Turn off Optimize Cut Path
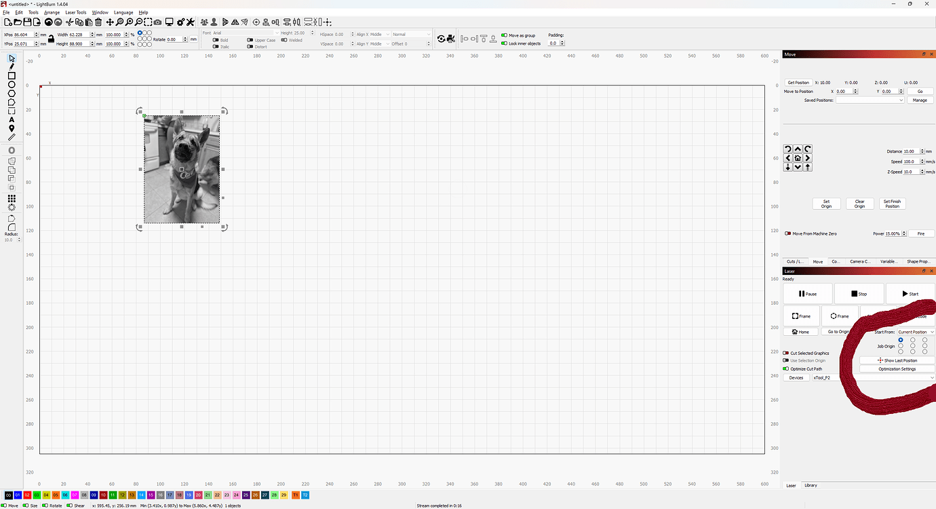 (x=786, y=369)
